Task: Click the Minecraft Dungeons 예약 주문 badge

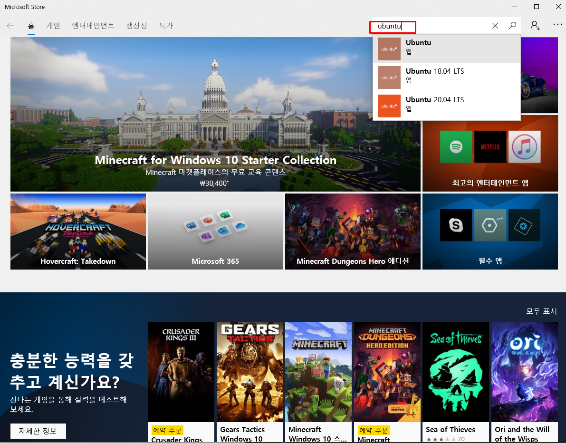Action: [373, 430]
